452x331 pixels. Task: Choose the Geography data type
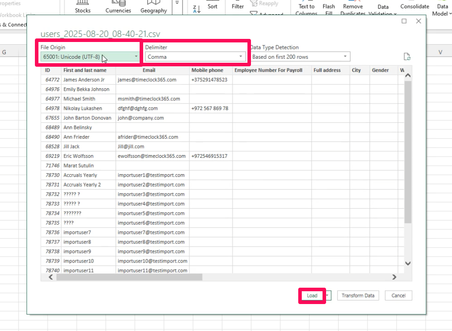[x=153, y=7]
